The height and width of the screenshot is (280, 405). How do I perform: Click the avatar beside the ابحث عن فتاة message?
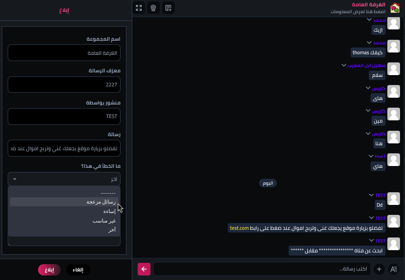(x=394, y=244)
